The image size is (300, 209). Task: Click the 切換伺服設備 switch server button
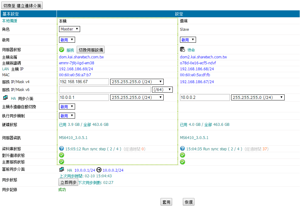pos(90,50)
